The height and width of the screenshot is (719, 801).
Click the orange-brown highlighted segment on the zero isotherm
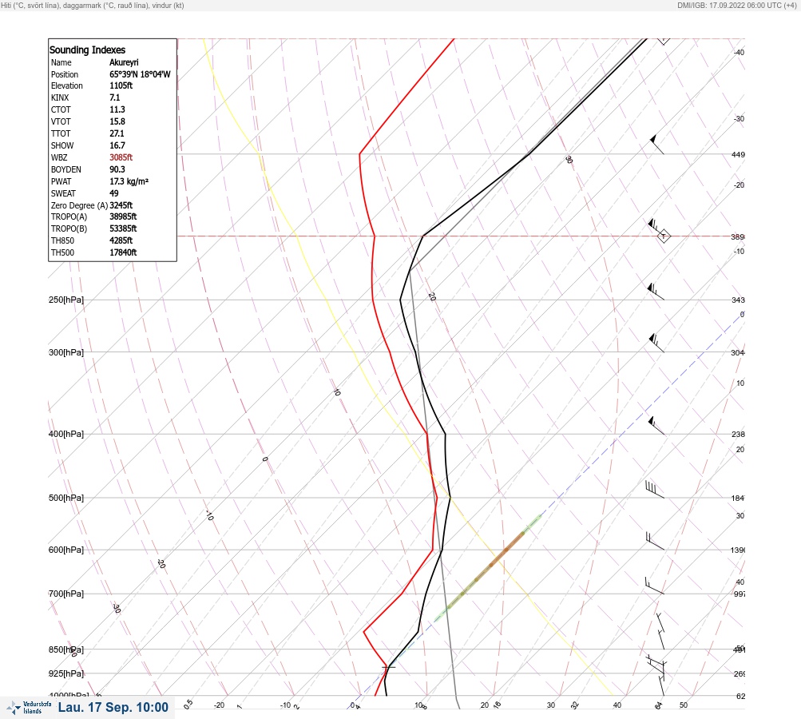click(x=507, y=549)
